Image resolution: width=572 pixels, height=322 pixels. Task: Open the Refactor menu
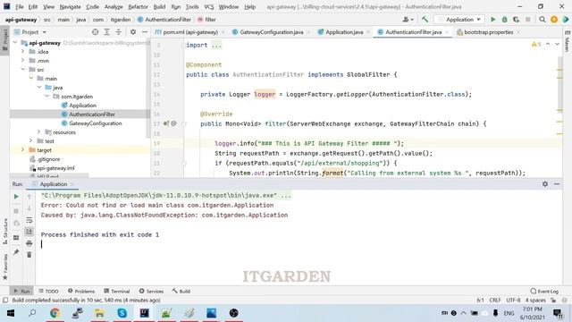tap(138, 6)
